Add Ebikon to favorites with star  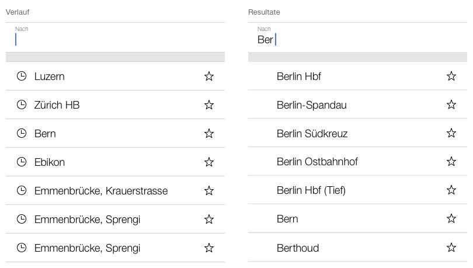coord(209,162)
